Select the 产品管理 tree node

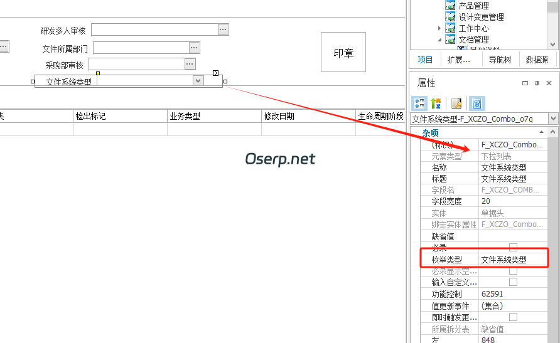point(473,6)
